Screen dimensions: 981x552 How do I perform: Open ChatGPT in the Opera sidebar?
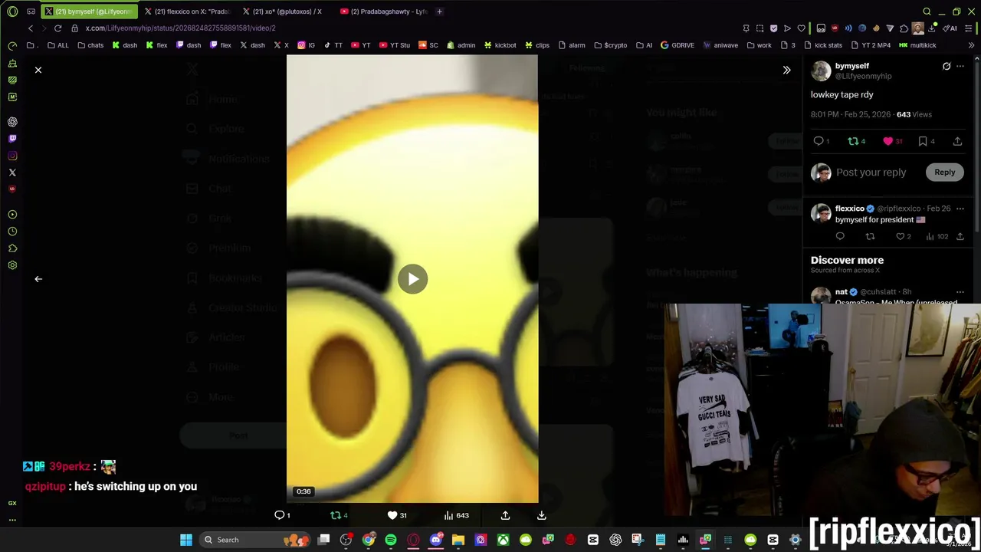12,122
